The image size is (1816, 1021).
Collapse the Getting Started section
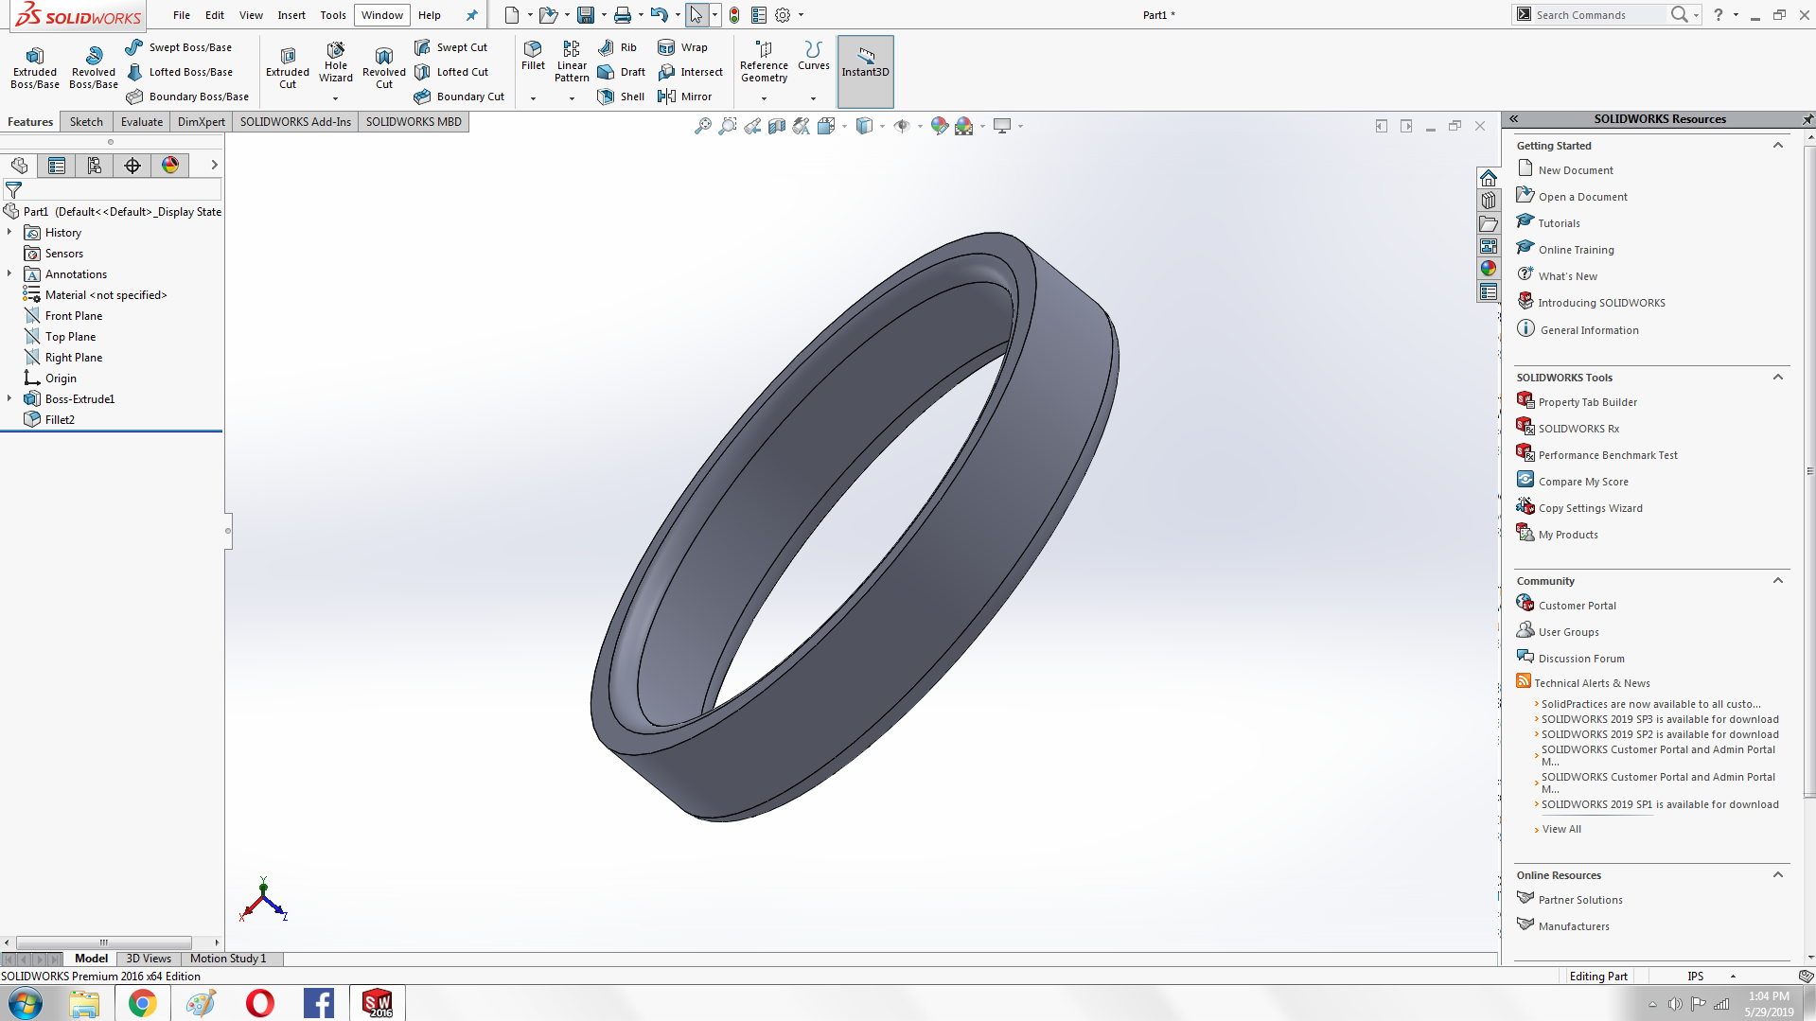[x=1778, y=146]
